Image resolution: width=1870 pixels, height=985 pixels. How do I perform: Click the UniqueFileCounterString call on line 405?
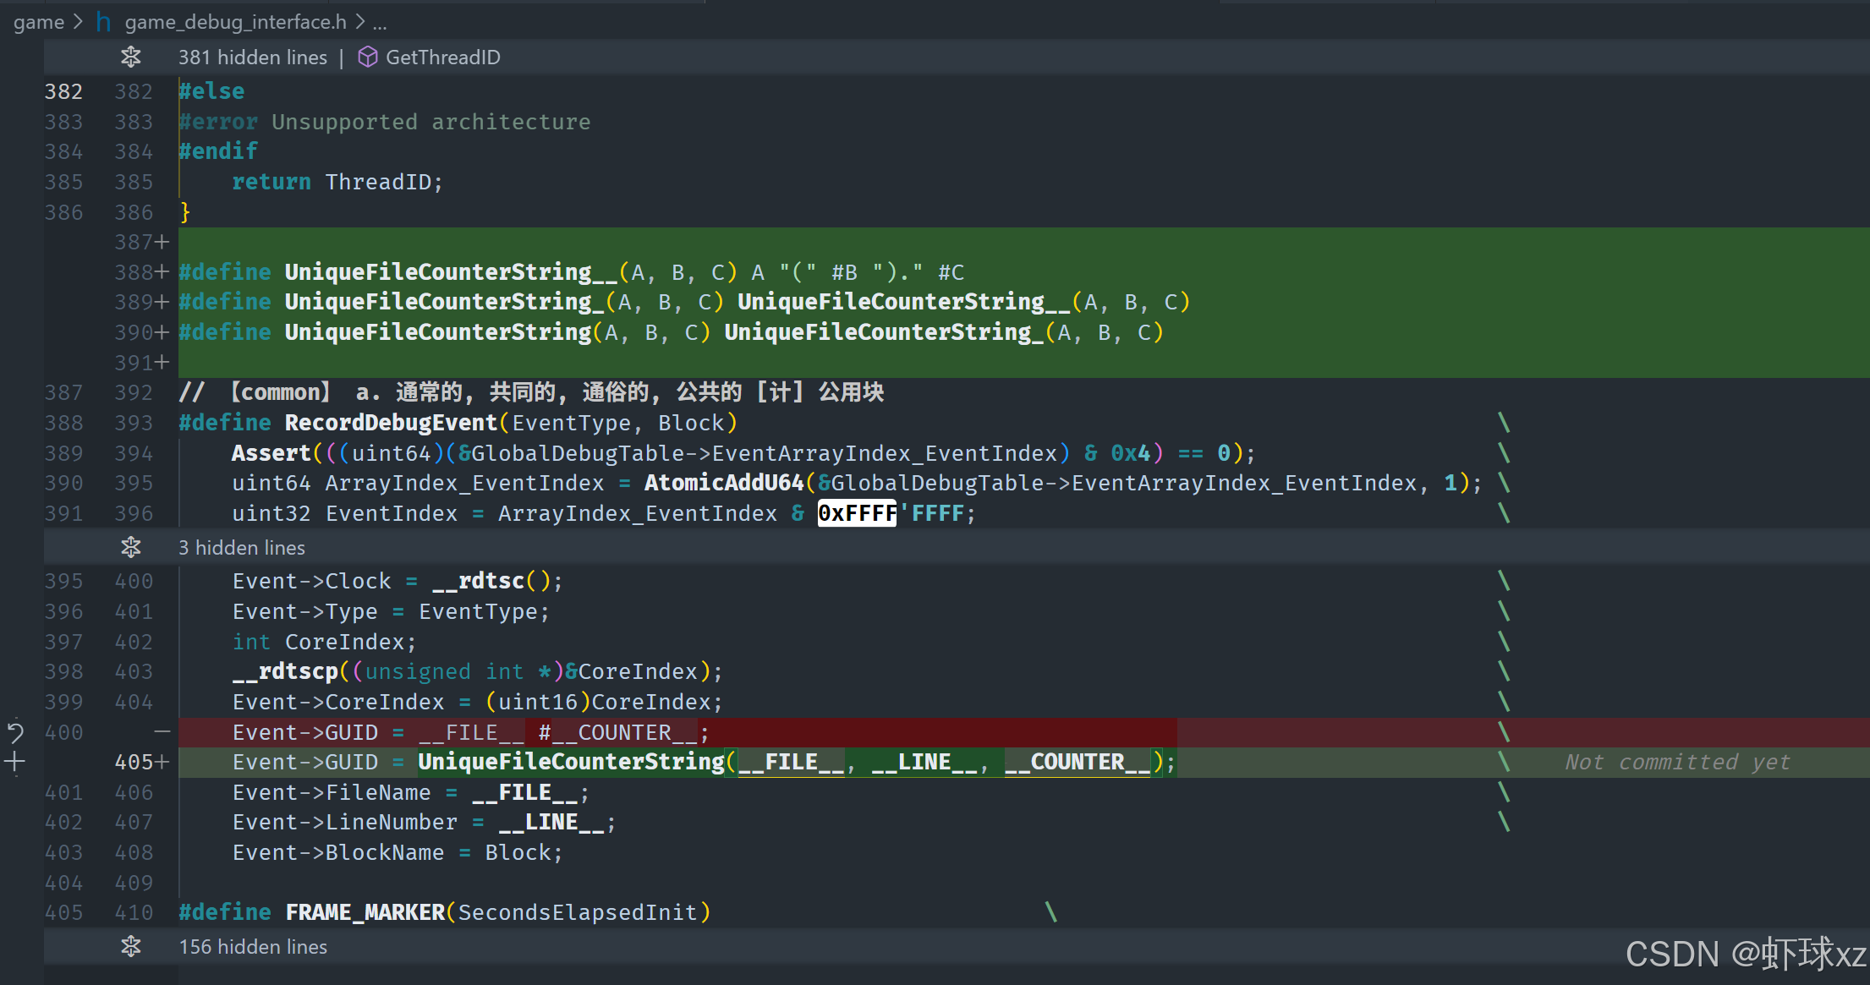[x=571, y=762]
